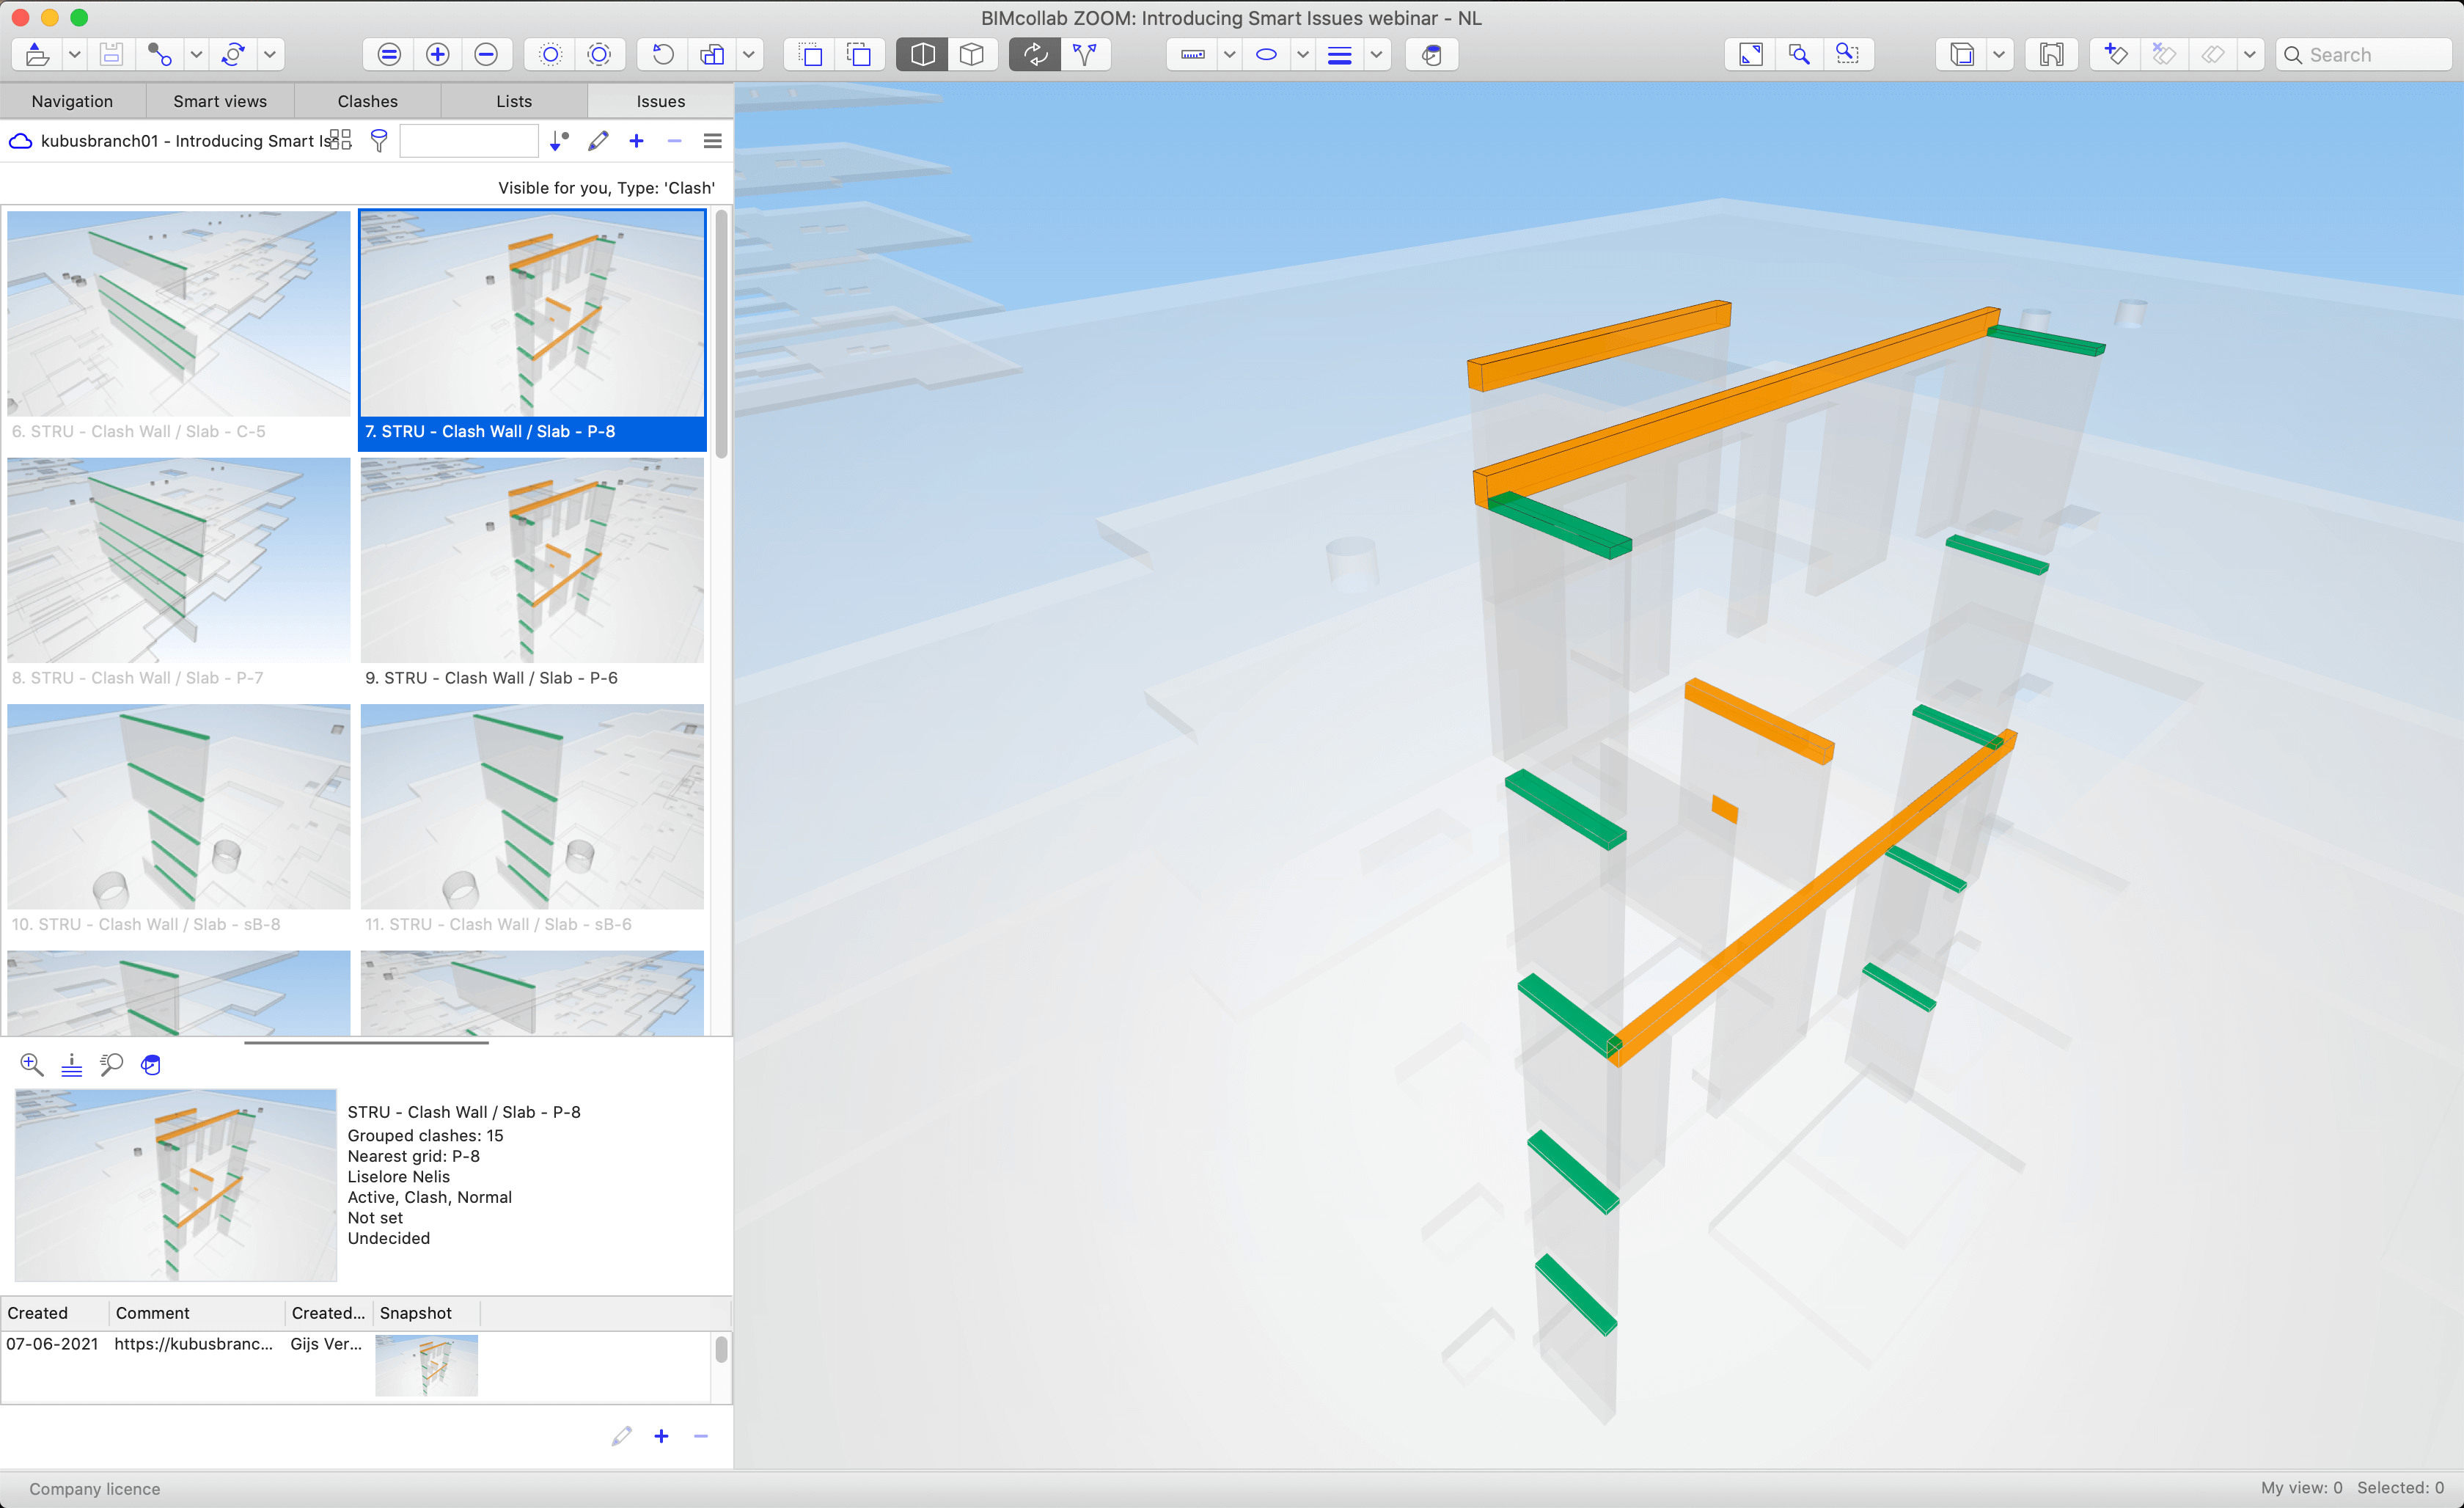Click the section box cube icon
Viewport: 2464px width, 1508px height.
coord(1962,54)
